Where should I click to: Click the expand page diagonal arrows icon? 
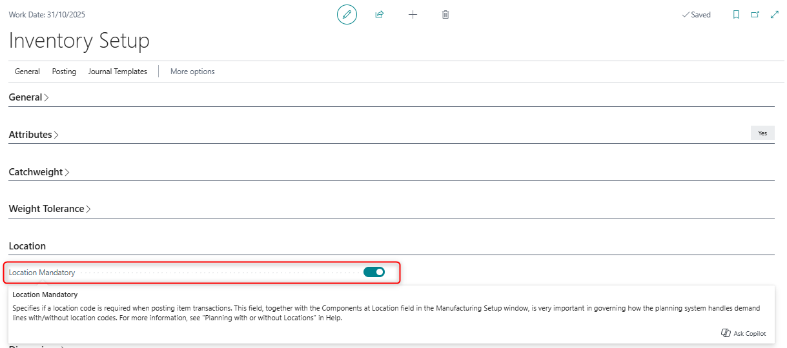(775, 15)
